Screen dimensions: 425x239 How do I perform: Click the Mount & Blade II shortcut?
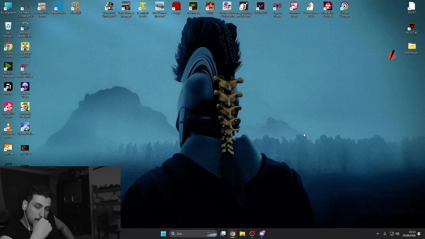click(25, 30)
